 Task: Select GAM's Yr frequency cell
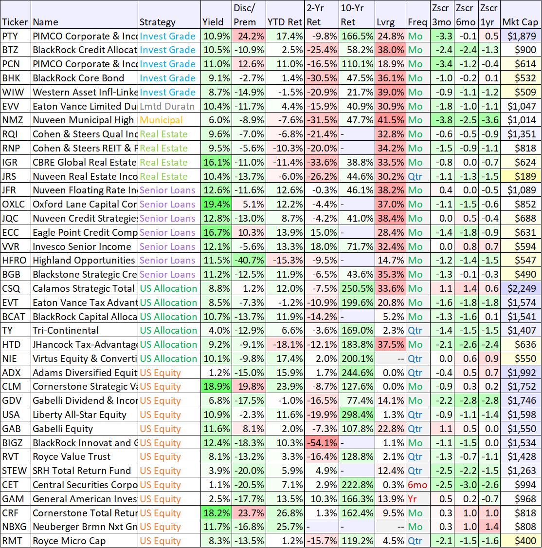417,499
